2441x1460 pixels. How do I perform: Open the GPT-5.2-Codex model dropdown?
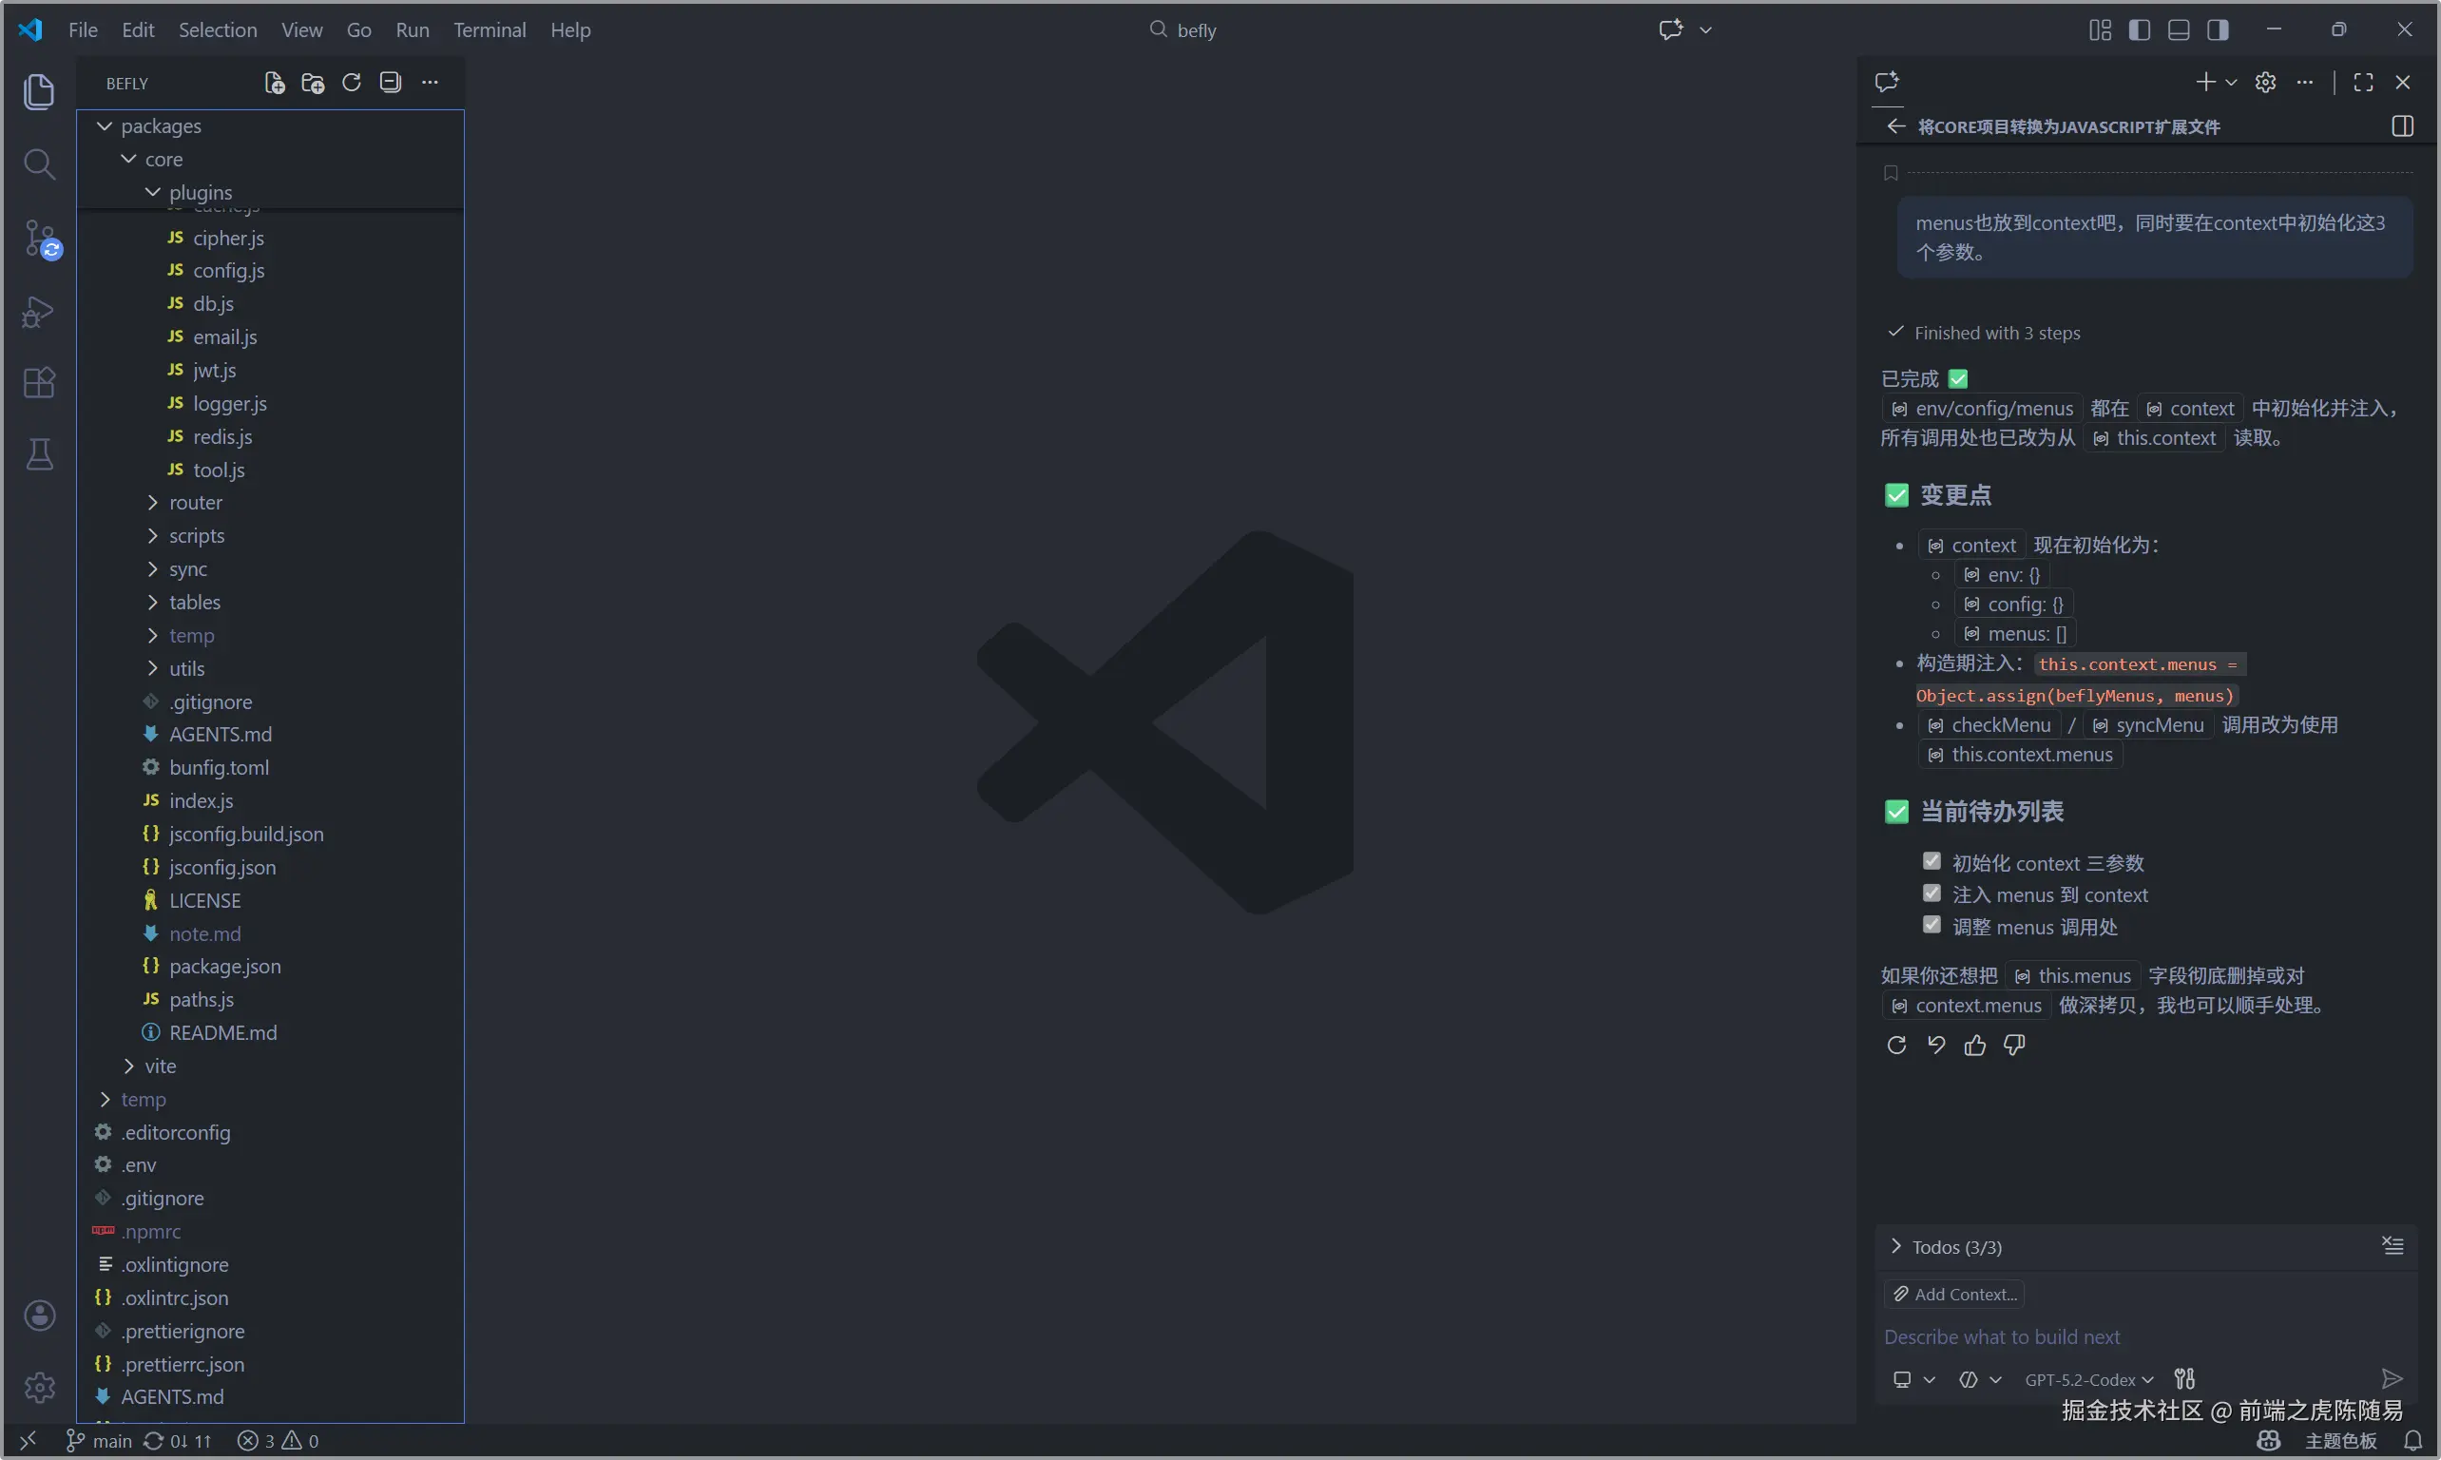pos(2087,1379)
